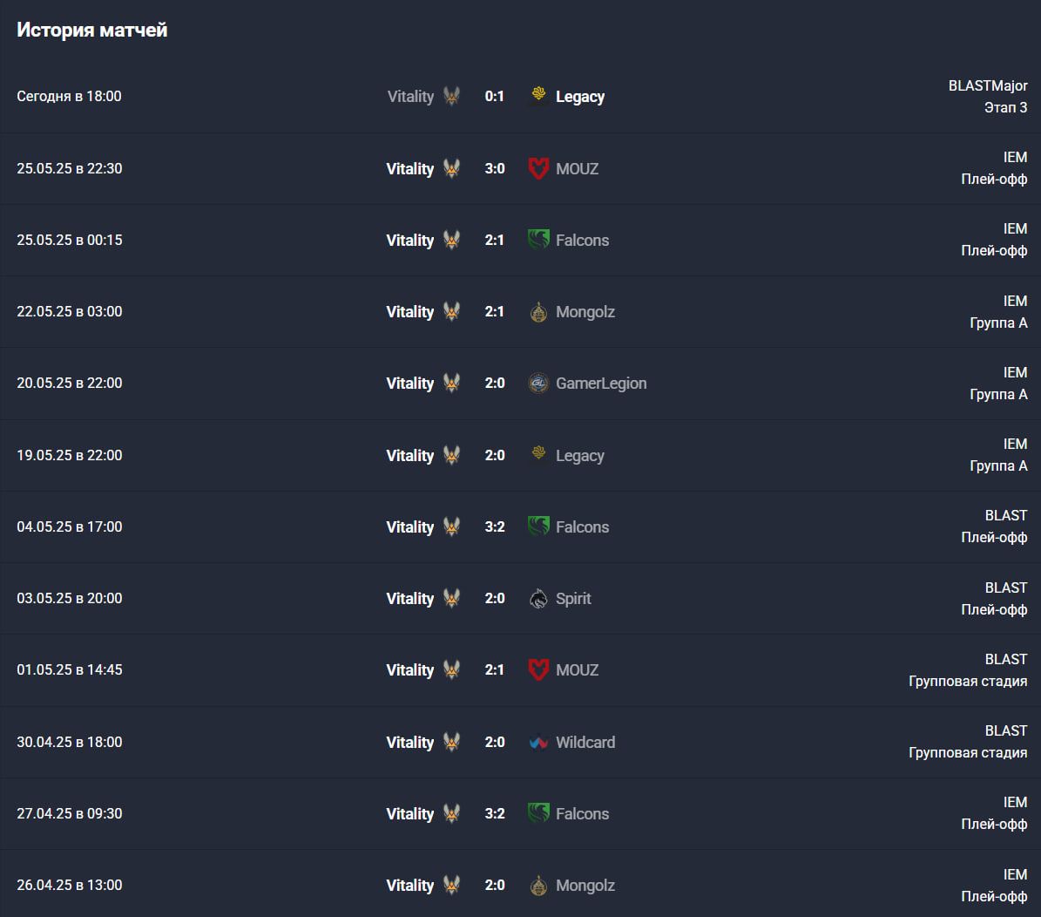Screen dimensions: 1041x917
Task: Click the Vitality bee logo in today's match
Action: tap(451, 96)
